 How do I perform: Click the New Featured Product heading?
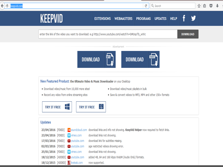pyautogui.click(x=55, y=81)
